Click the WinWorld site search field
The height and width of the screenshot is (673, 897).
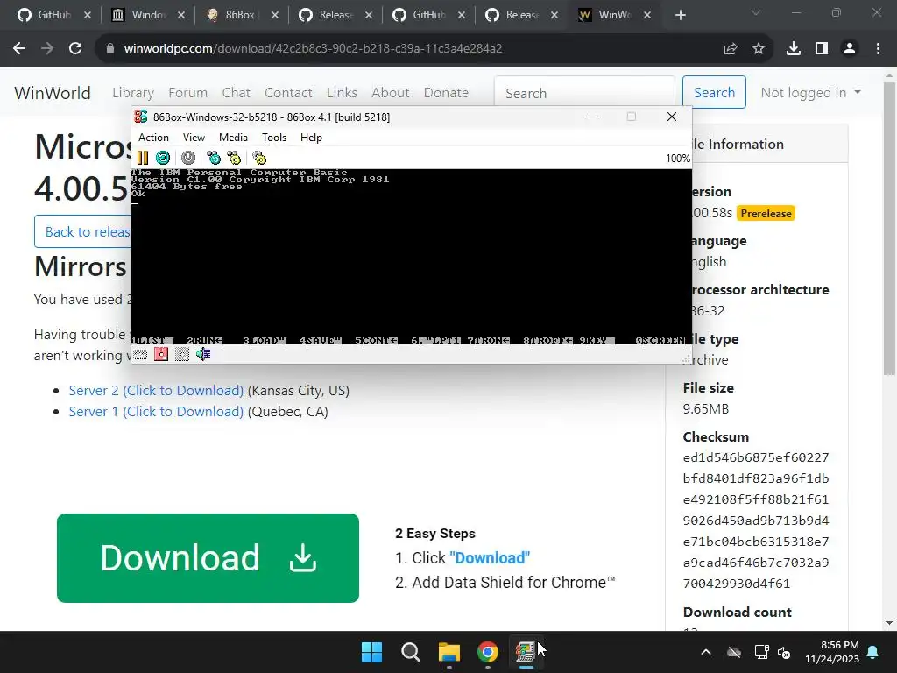(584, 93)
